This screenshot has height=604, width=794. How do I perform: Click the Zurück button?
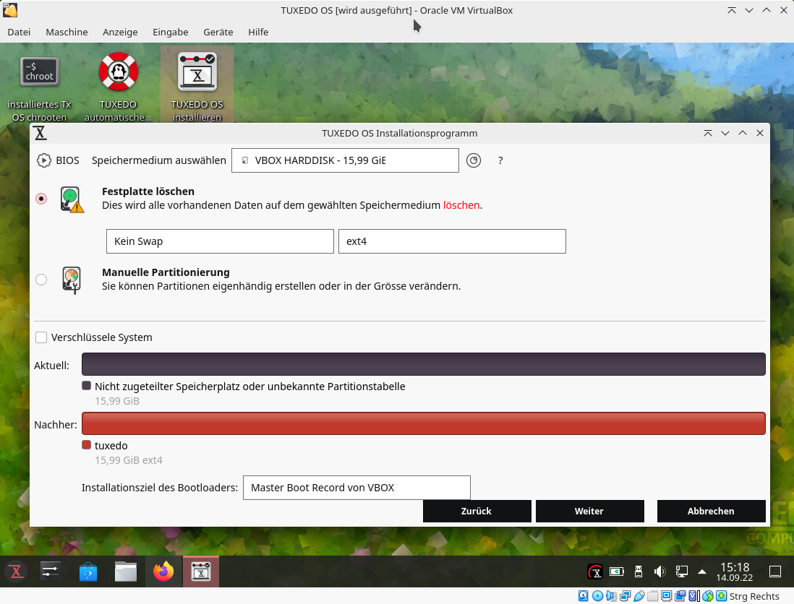point(477,511)
